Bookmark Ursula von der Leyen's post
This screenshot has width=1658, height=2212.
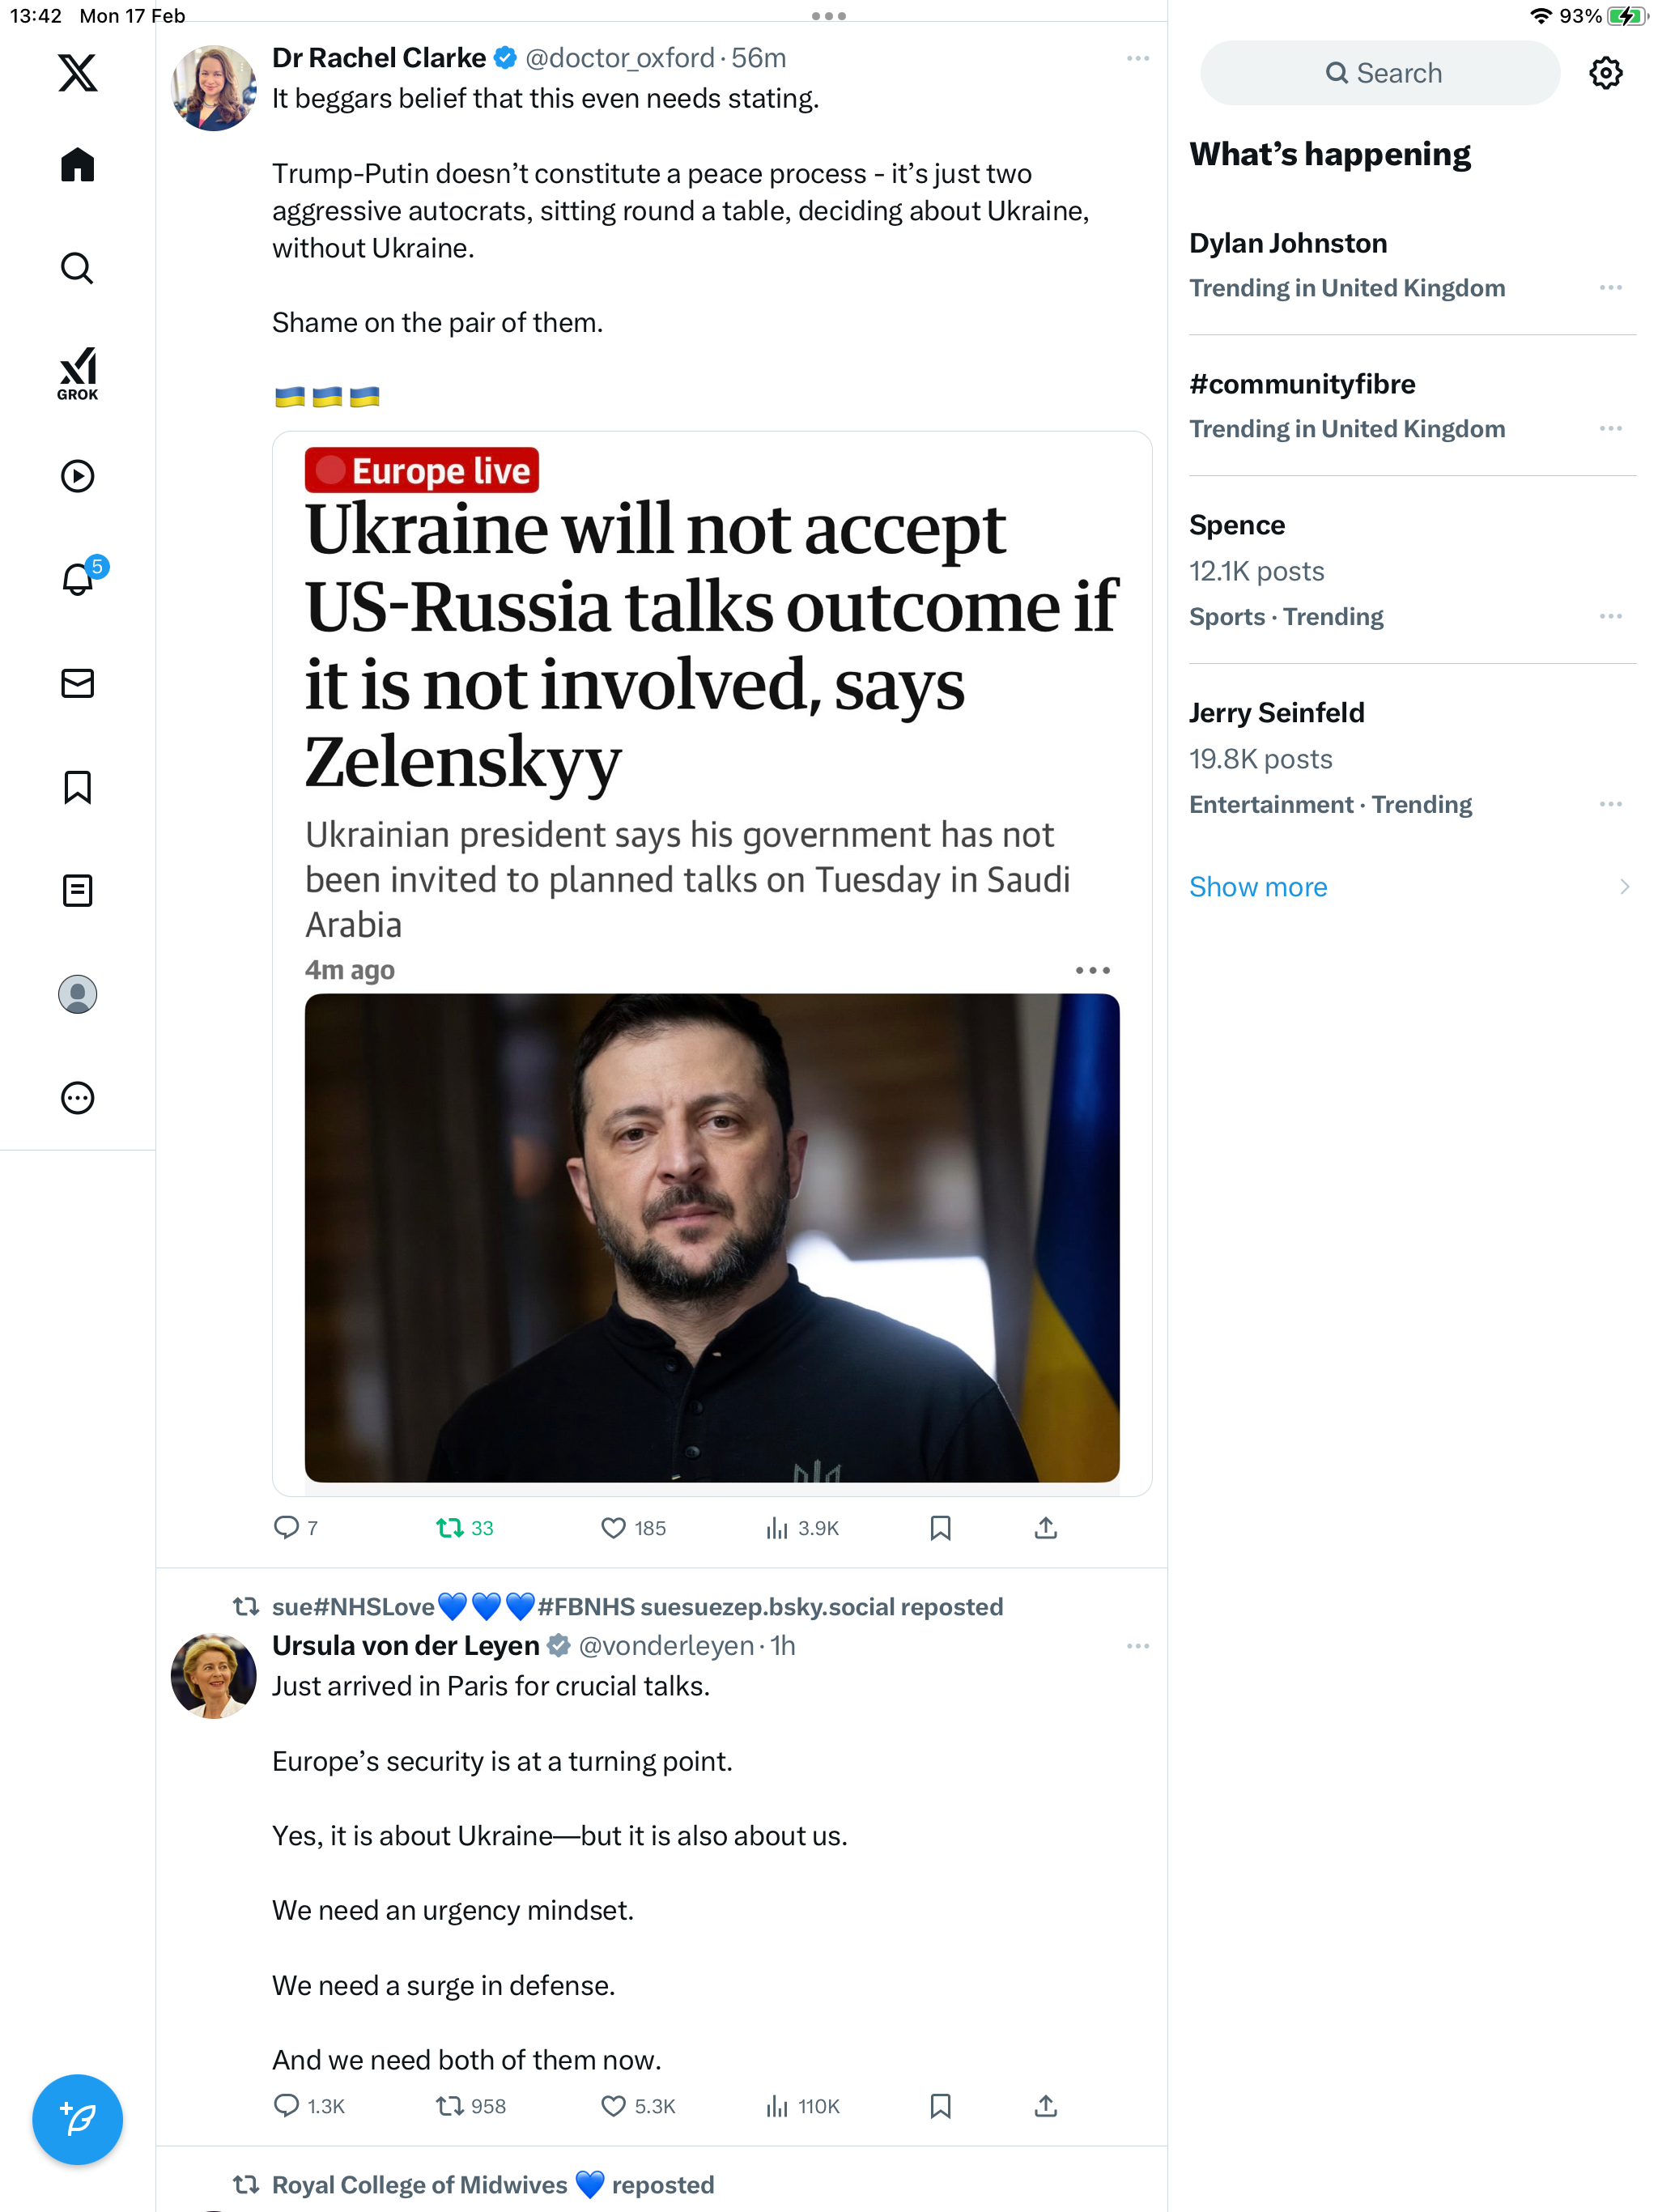[x=940, y=2106]
